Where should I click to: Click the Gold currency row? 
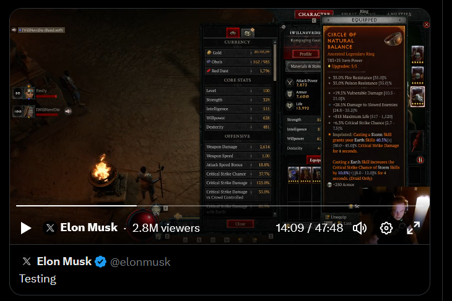(238, 53)
